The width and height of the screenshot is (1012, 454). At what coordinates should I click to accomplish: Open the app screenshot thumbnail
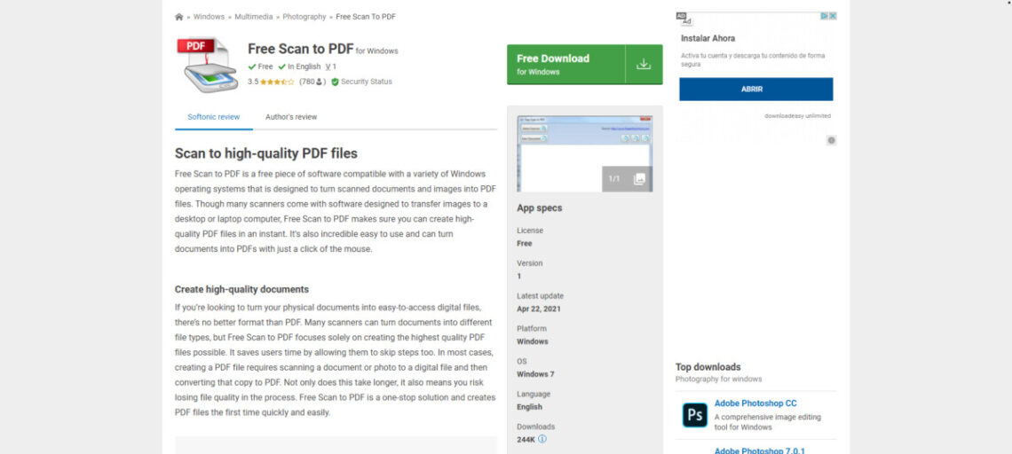(585, 153)
